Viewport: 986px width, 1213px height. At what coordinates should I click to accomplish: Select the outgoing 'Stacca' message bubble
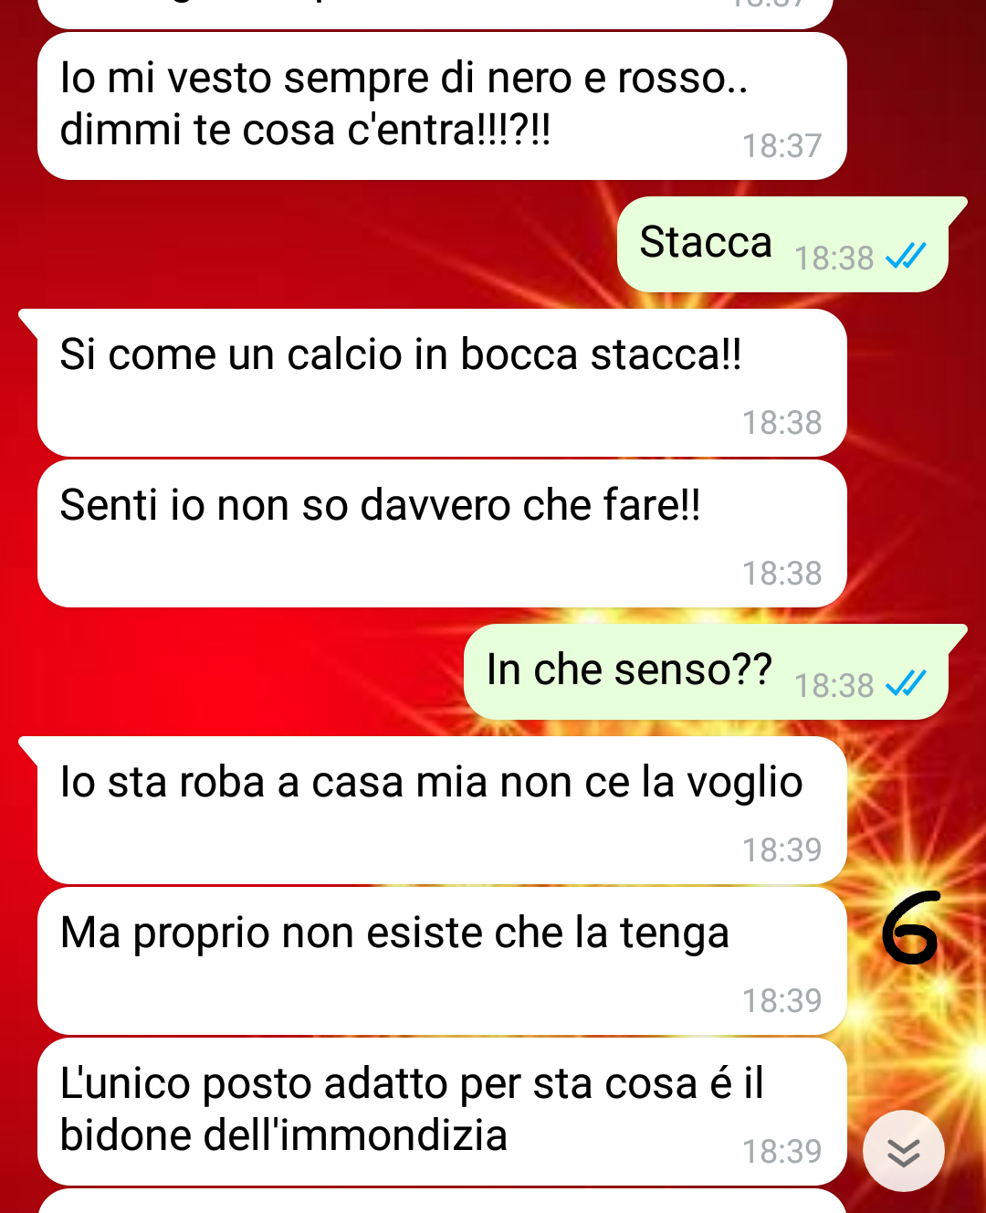pos(783,245)
